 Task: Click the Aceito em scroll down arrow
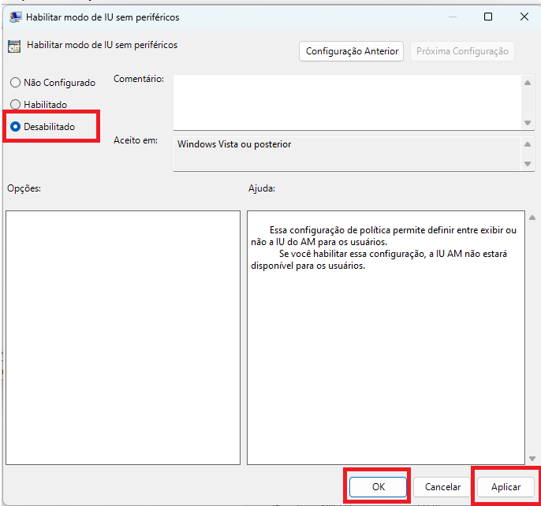click(528, 164)
